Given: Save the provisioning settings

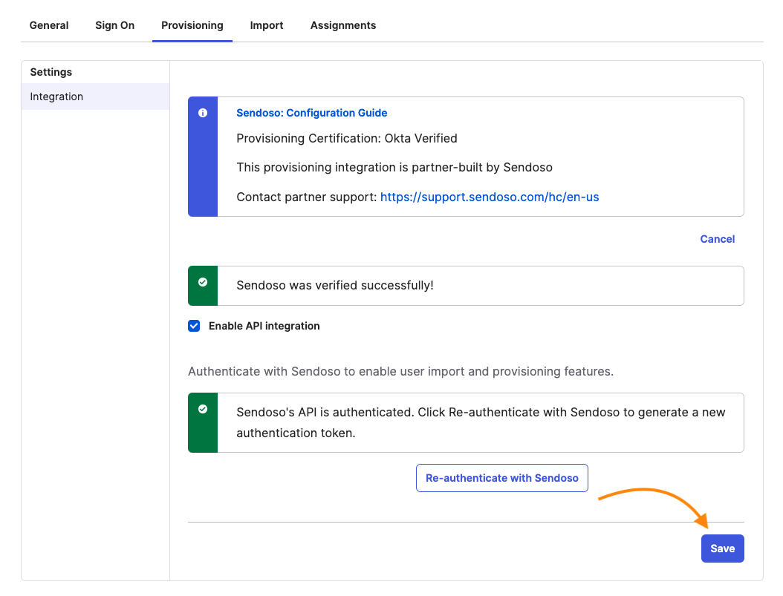Looking at the screenshot, I should 723,548.
